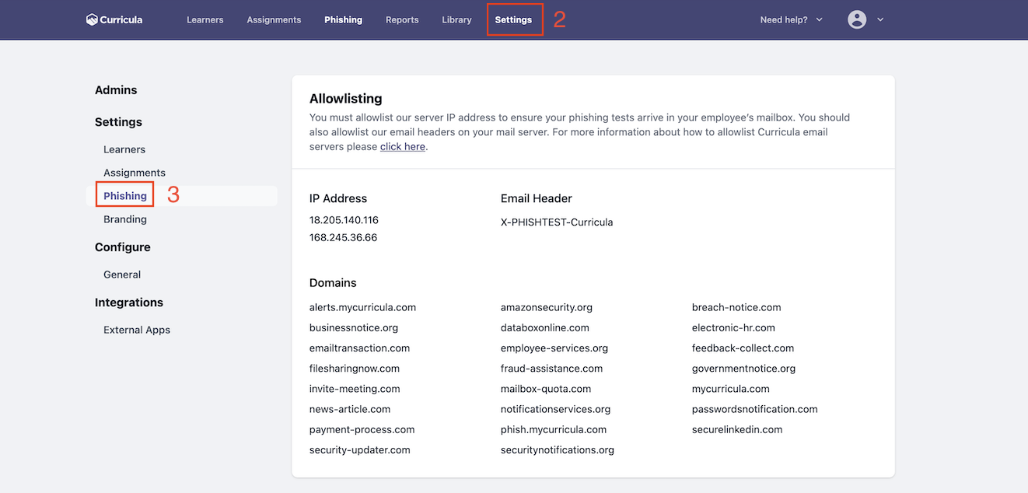
Task: Click the Curricula logo
Action: 114,19
